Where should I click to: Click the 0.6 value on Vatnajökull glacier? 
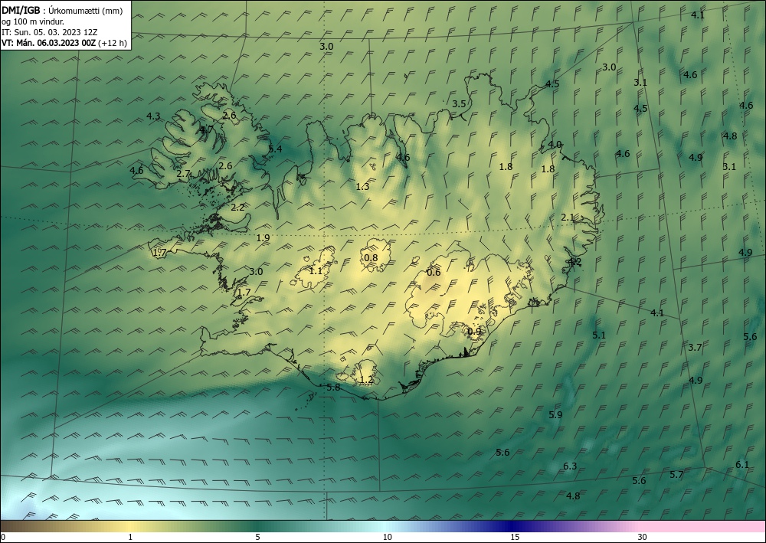[434, 273]
